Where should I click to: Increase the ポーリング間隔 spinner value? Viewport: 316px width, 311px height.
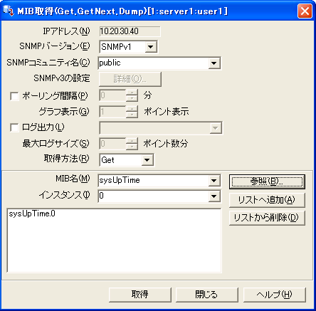click(x=132, y=93)
